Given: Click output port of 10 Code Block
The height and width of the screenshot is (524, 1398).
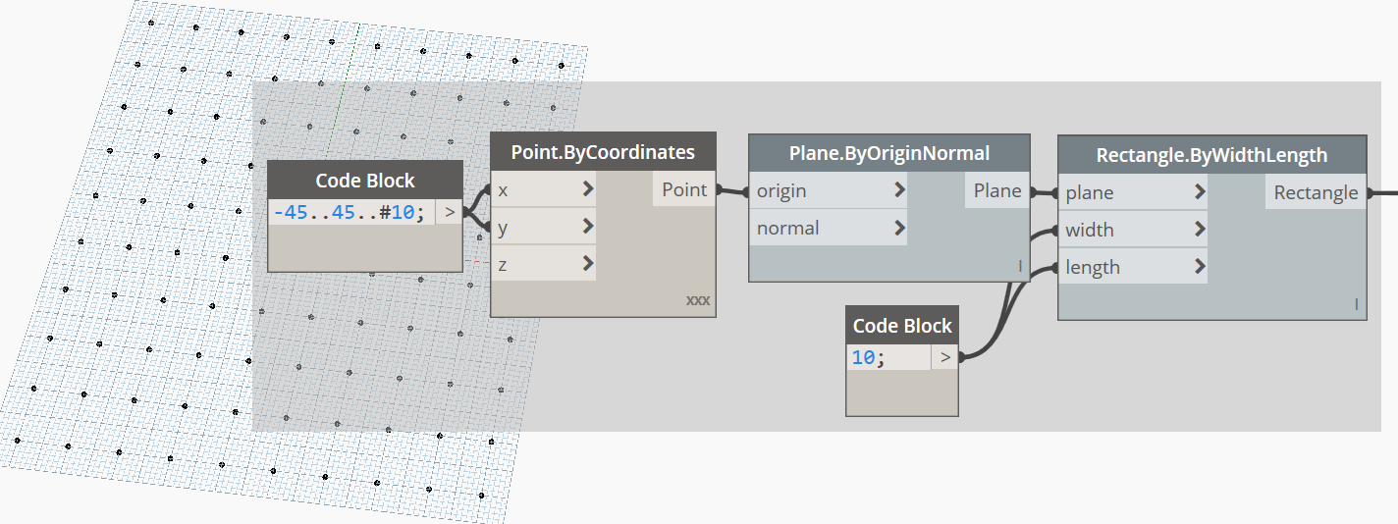Looking at the screenshot, I should coord(945,357).
